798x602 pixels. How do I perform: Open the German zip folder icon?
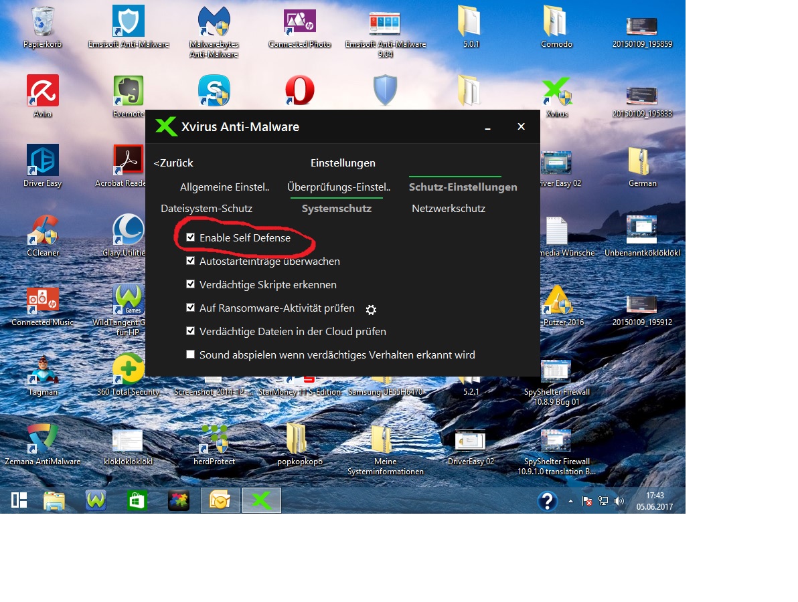click(x=638, y=161)
